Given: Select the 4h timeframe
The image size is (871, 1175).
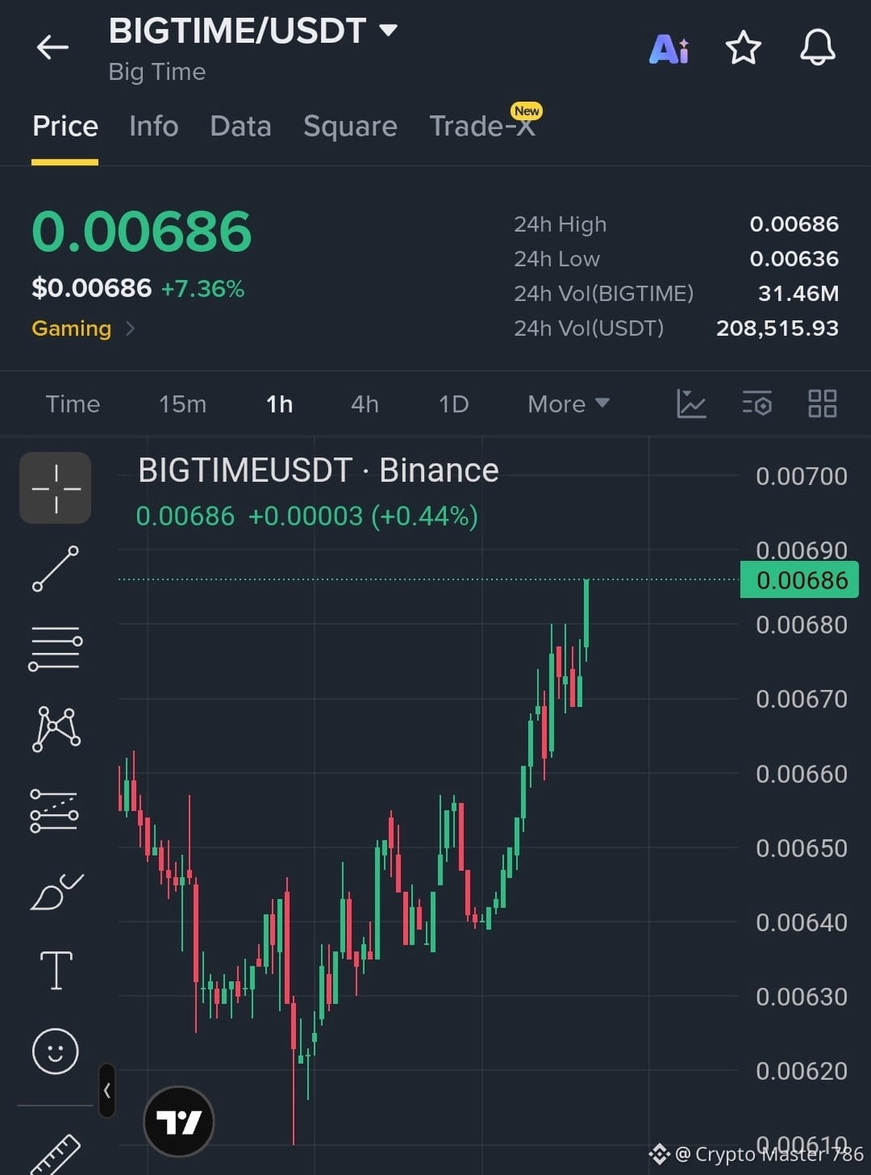Looking at the screenshot, I should click(365, 404).
